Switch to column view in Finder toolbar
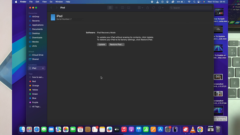 (123, 8)
